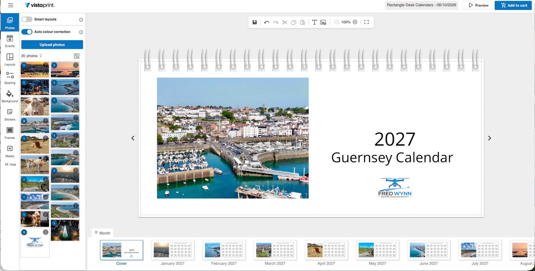The image size is (535, 271).
Task: Enter fullscreen view
Action: pos(366,22)
